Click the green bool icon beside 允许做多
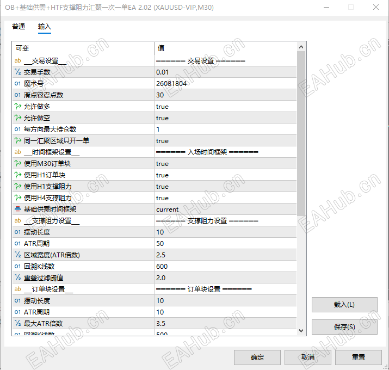This screenshot has height=370, width=389. (17, 106)
